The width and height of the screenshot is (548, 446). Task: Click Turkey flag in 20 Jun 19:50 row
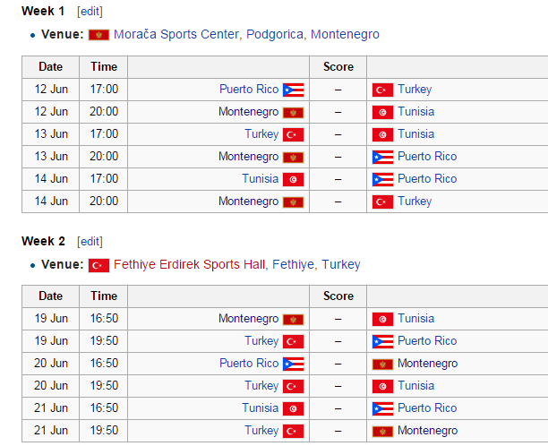[293, 386]
